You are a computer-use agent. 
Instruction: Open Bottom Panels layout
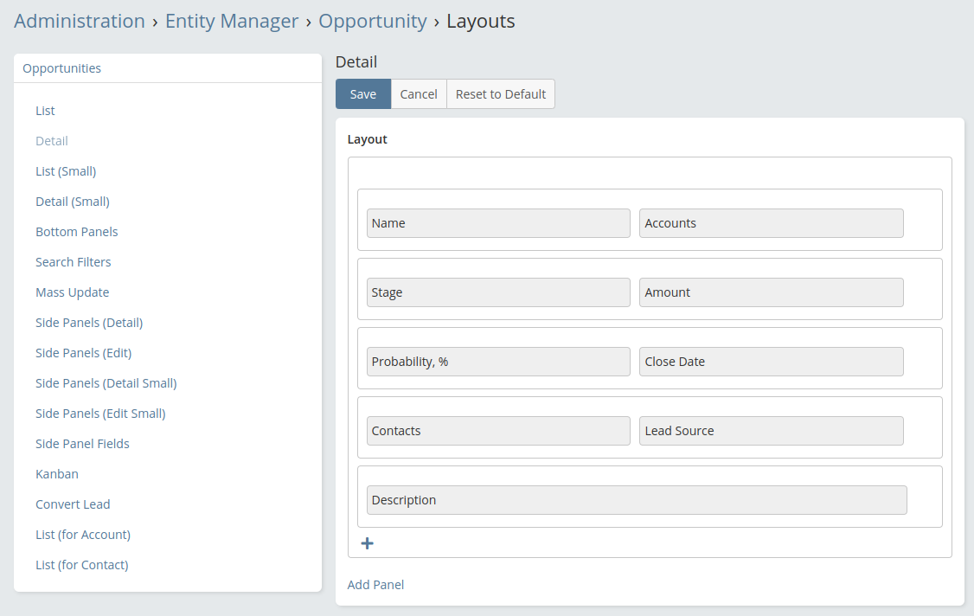[76, 232]
